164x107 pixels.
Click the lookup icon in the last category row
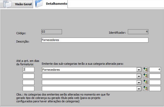coord(146,88)
